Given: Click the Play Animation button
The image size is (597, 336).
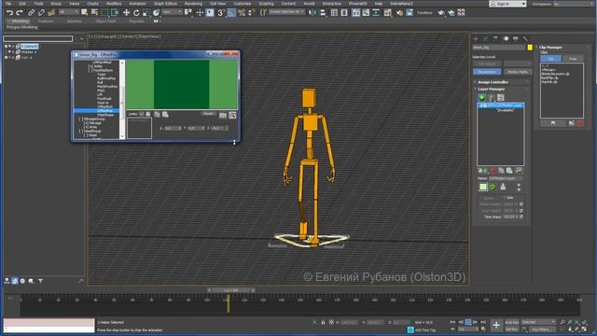Looking at the screenshot, I should tap(468, 322).
